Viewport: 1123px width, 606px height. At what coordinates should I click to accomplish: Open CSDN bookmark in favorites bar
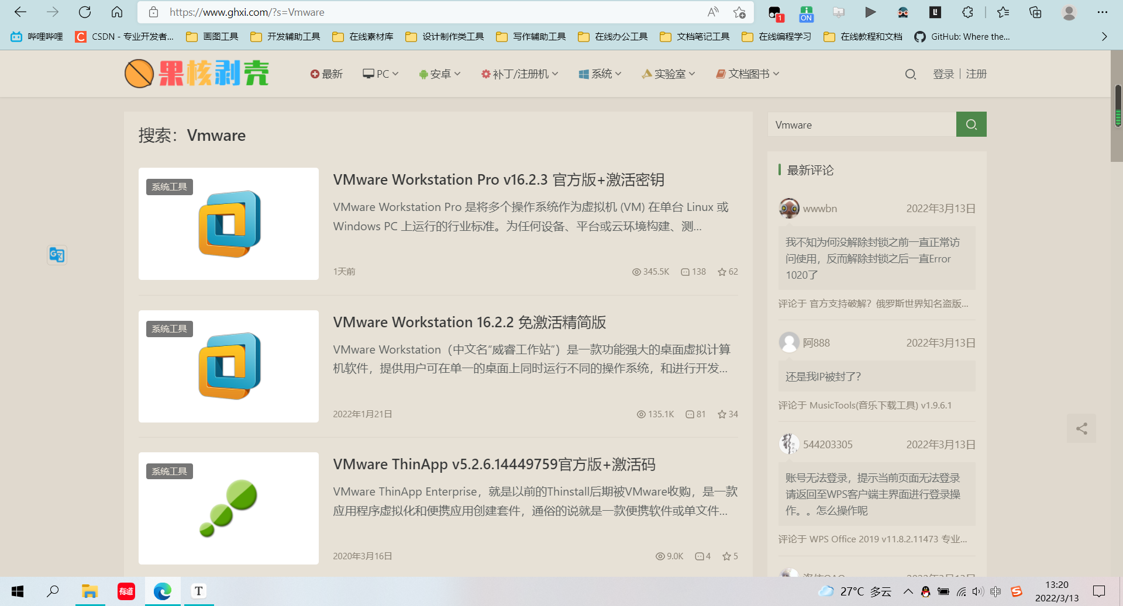pos(125,36)
